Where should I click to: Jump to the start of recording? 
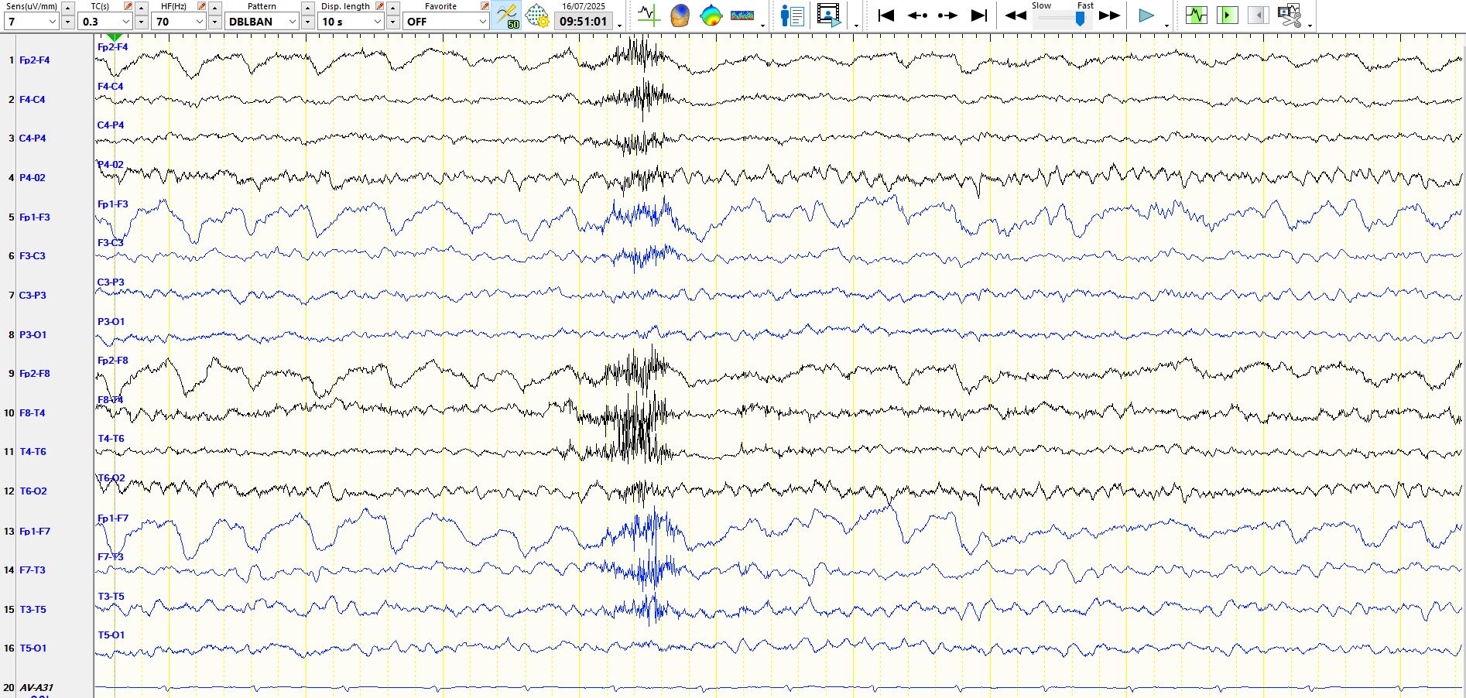coord(886,15)
